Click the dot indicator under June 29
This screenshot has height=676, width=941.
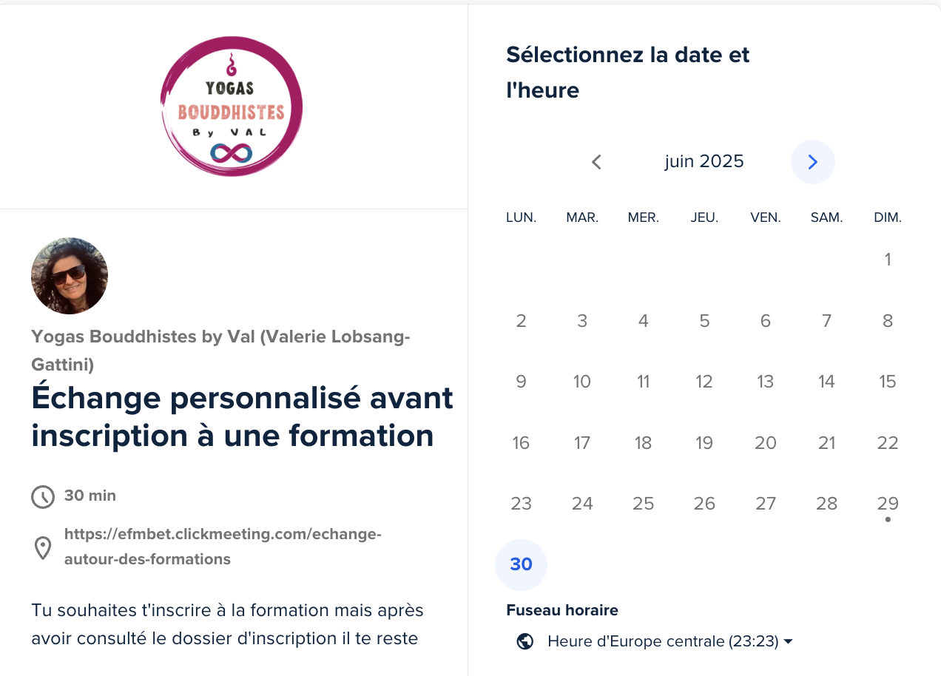pos(888,520)
